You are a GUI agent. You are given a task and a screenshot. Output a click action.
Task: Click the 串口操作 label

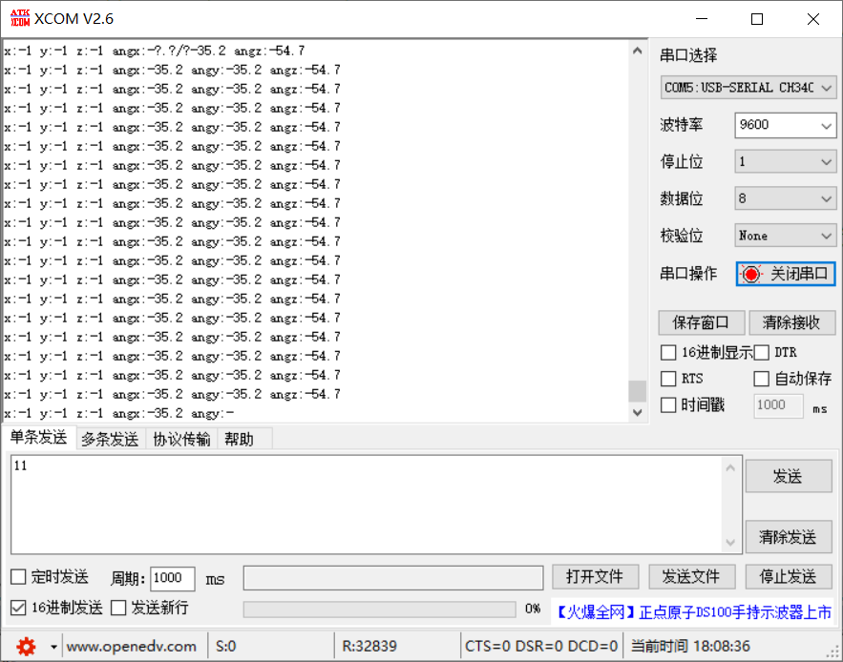click(688, 274)
